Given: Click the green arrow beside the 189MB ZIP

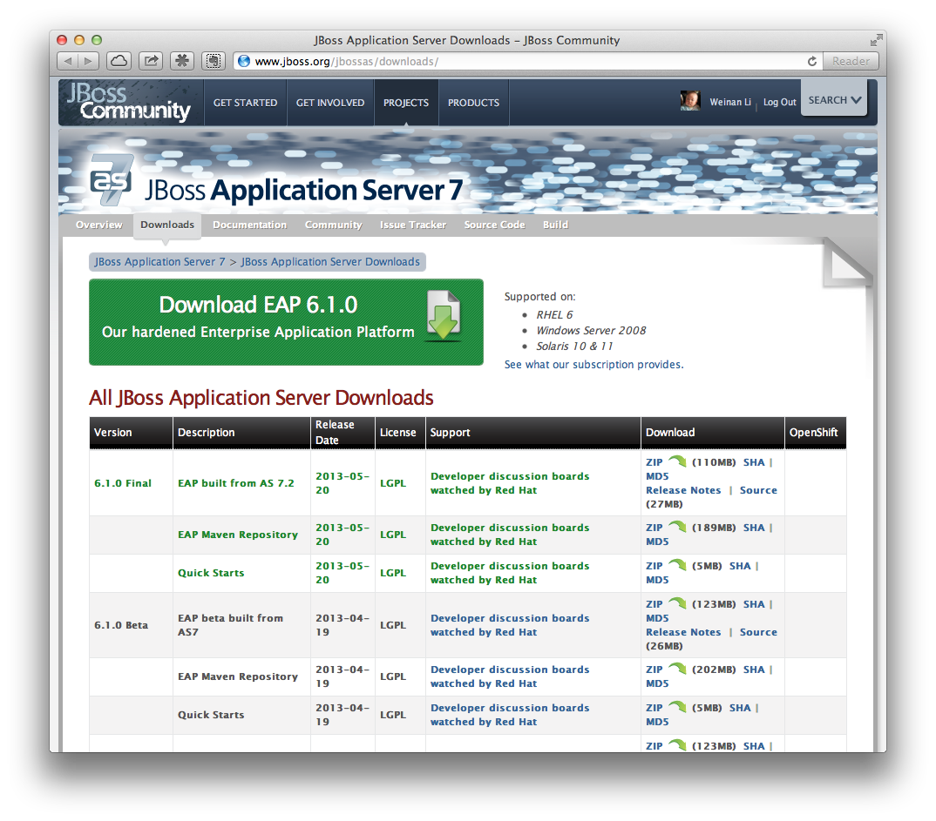Looking at the screenshot, I should coord(677,527).
